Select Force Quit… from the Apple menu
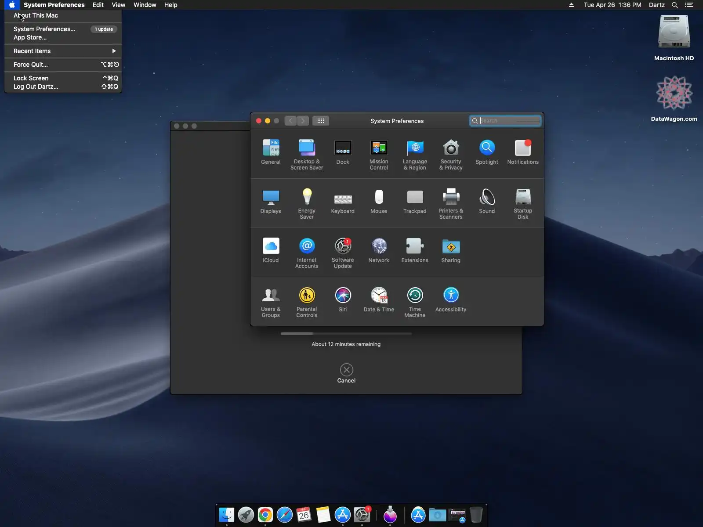This screenshot has width=703, height=527. tap(63, 65)
